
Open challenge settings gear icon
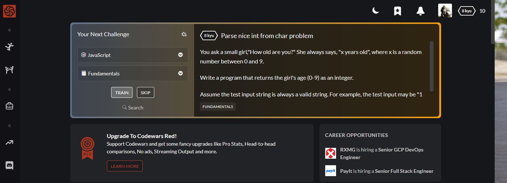(x=184, y=34)
